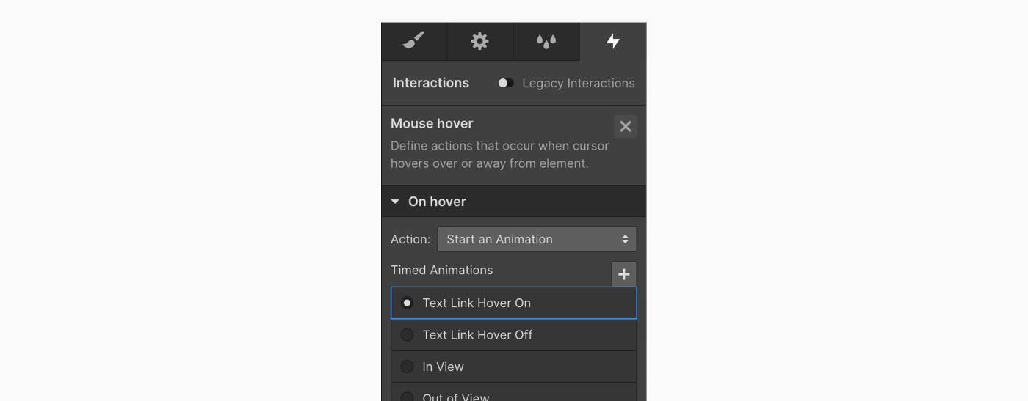Click the Action dropdown arrows
The height and width of the screenshot is (401, 1028).
(625, 239)
